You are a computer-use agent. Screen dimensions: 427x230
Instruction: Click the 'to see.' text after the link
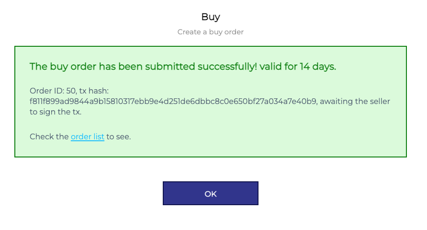click(x=119, y=137)
